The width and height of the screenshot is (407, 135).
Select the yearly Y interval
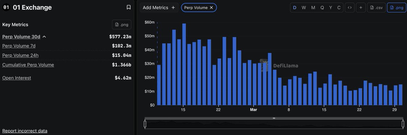(x=331, y=7)
